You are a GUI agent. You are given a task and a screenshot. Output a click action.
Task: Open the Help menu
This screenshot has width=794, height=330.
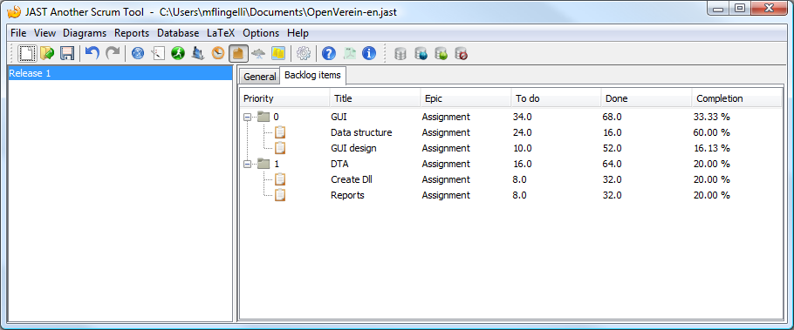point(298,33)
